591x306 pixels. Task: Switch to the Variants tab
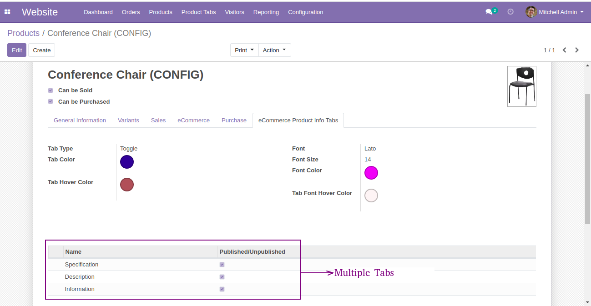tap(128, 120)
